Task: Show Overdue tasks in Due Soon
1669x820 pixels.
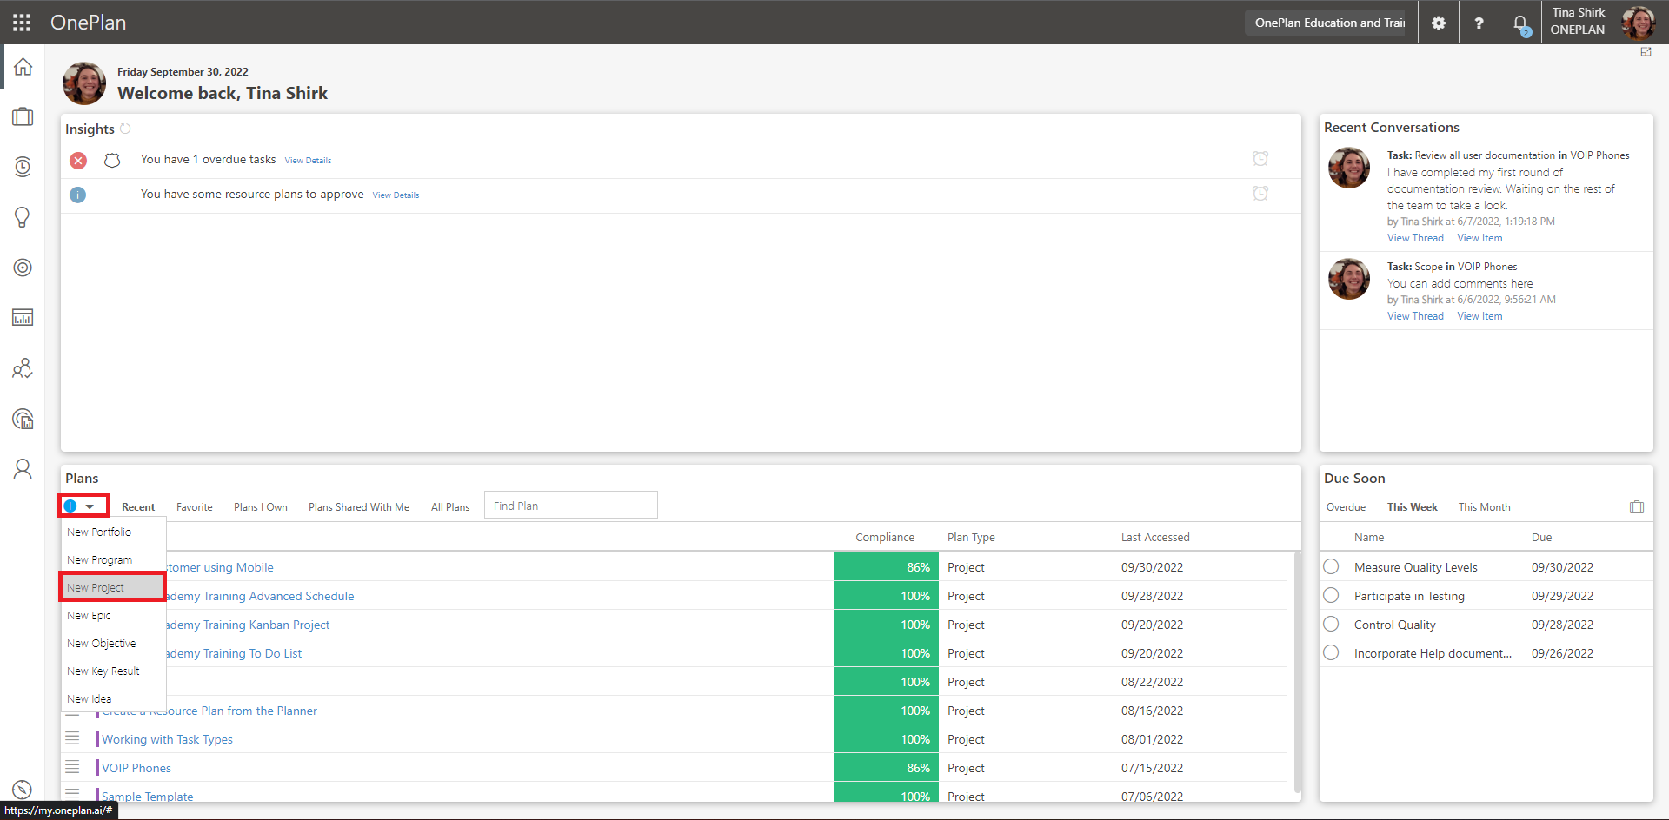Action: 1346,507
